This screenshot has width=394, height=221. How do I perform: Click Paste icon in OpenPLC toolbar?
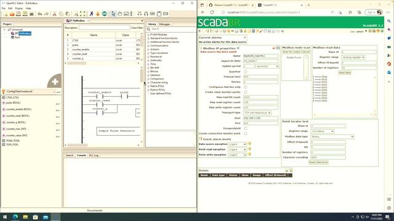pos(68,14)
